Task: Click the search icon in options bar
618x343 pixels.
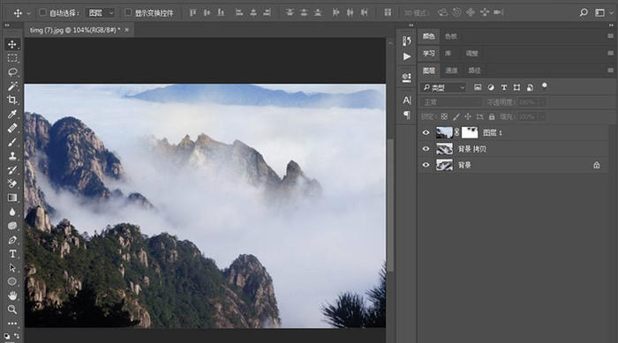Action: coord(584,12)
